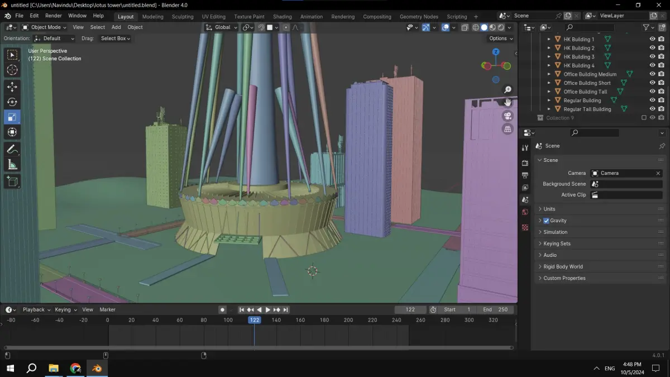
Task: Activate the Cursor tool
Action: pyautogui.click(x=12, y=70)
